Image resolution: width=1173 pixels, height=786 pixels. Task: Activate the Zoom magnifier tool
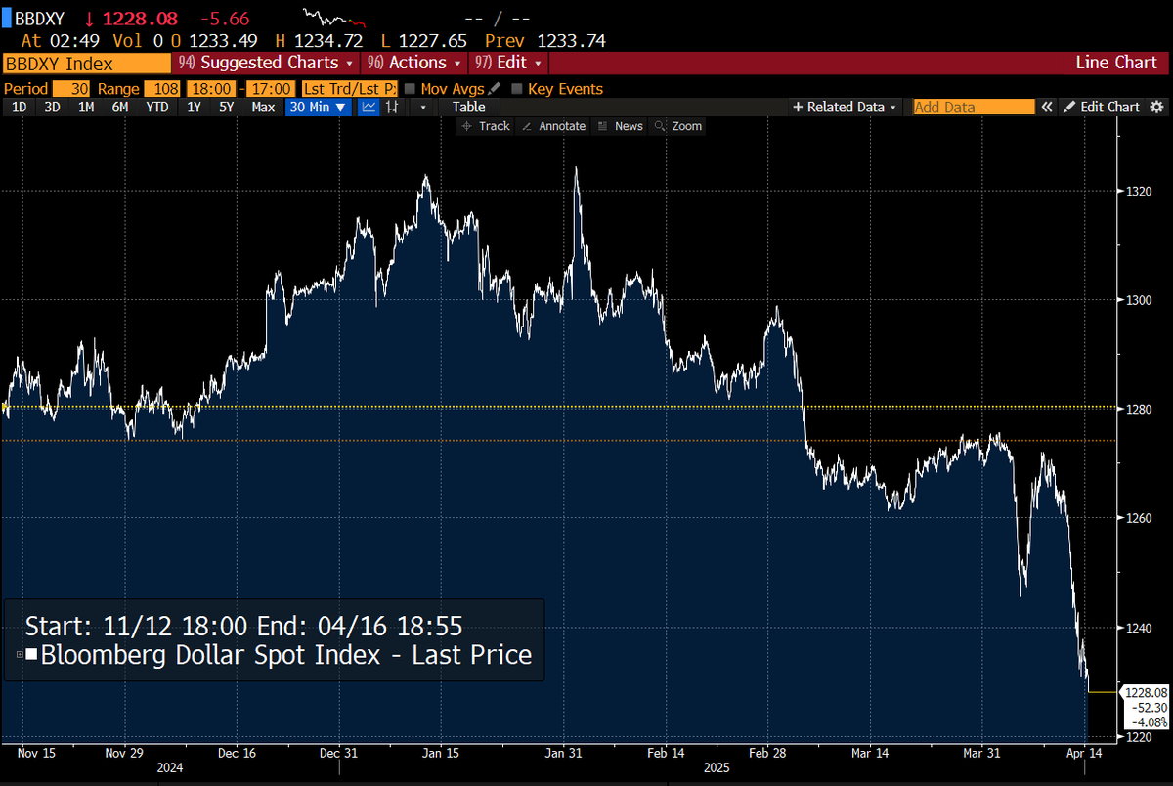pyautogui.click(x=678, y=126)
